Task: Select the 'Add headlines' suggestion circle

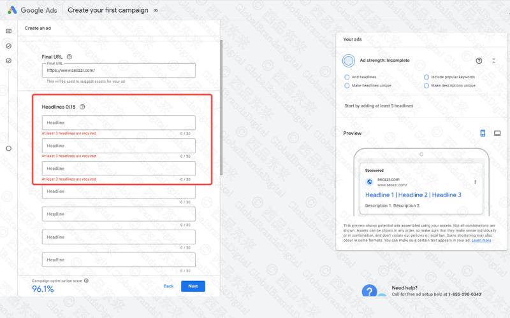Action: pyautogui.click(x=347, y=77)
